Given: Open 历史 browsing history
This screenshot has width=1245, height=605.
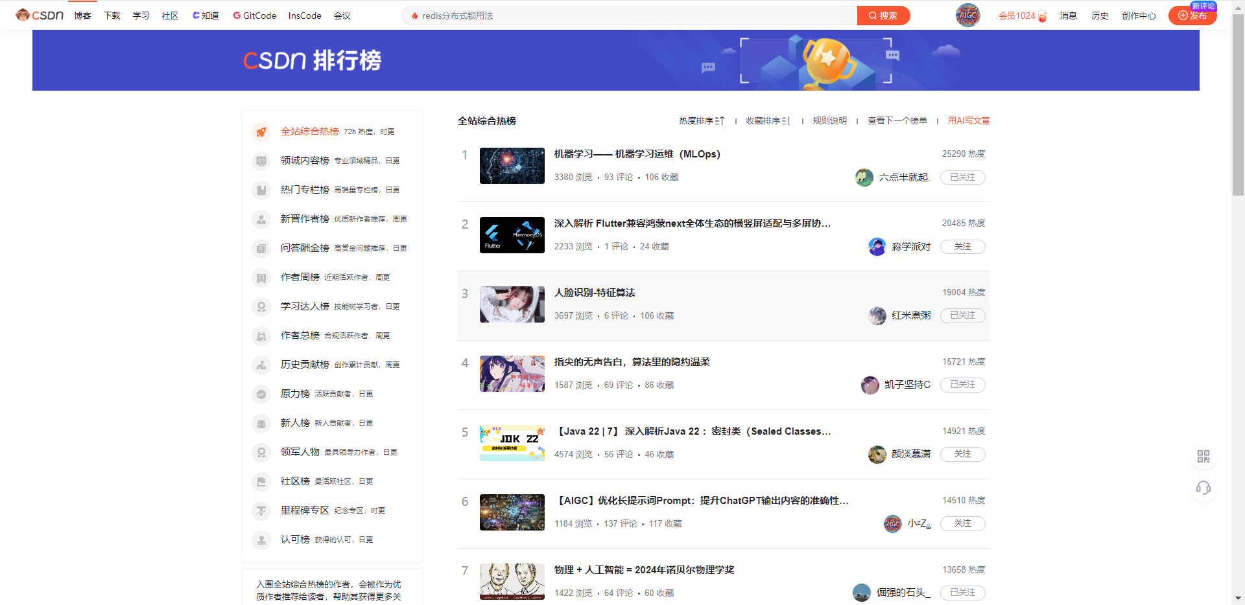Looking at the screenshot, I should click(1100, 16).
